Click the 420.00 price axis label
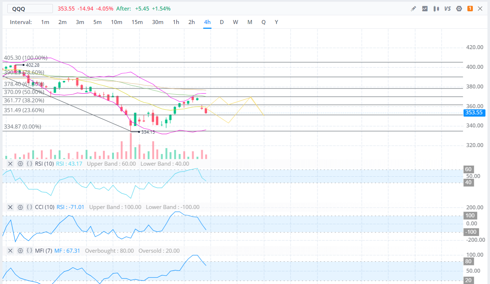Screen dimensions: 490x284 click(x=475, y=47)
